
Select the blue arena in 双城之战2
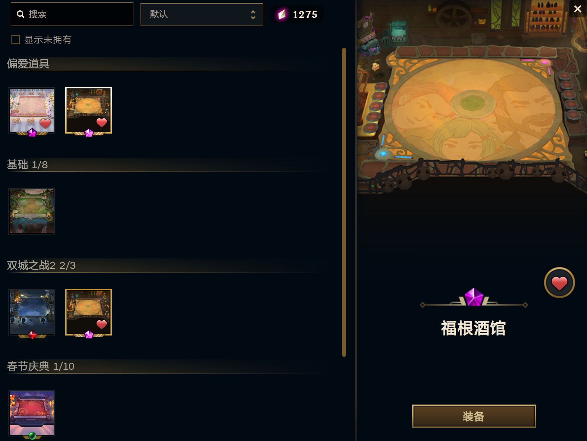32,312
